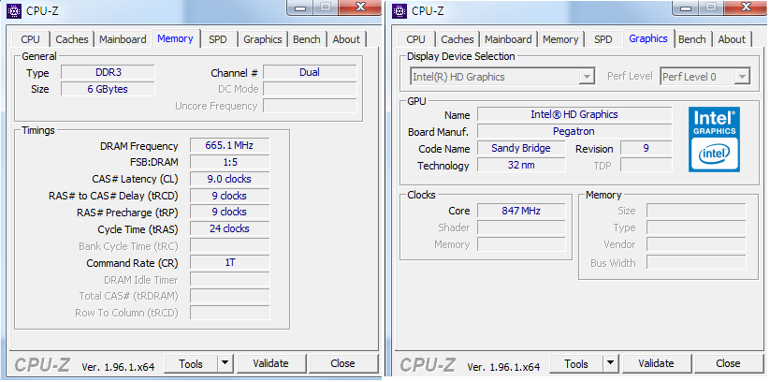Image resolution: width=770 pixels, height=382 pixels.
Task: Click DRAM Frequency 665.1 MHz value
Action: coord(229,146)
